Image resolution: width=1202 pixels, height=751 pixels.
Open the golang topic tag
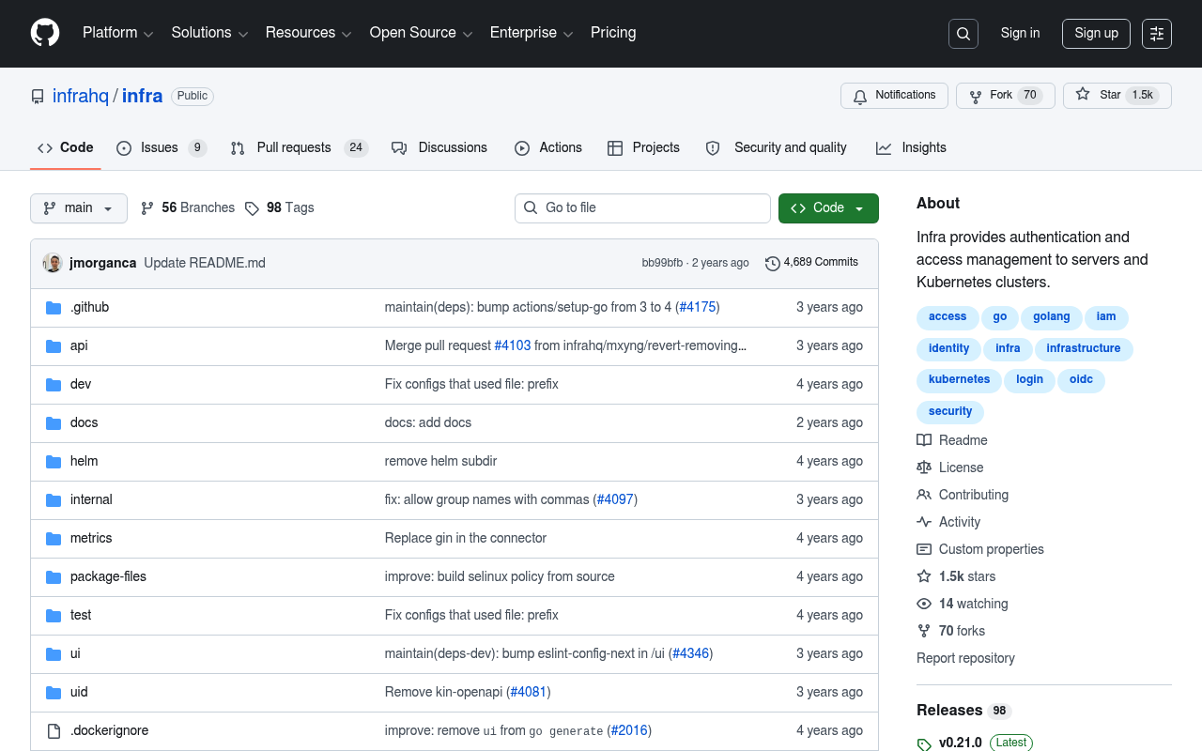[x=1052, y=317]
